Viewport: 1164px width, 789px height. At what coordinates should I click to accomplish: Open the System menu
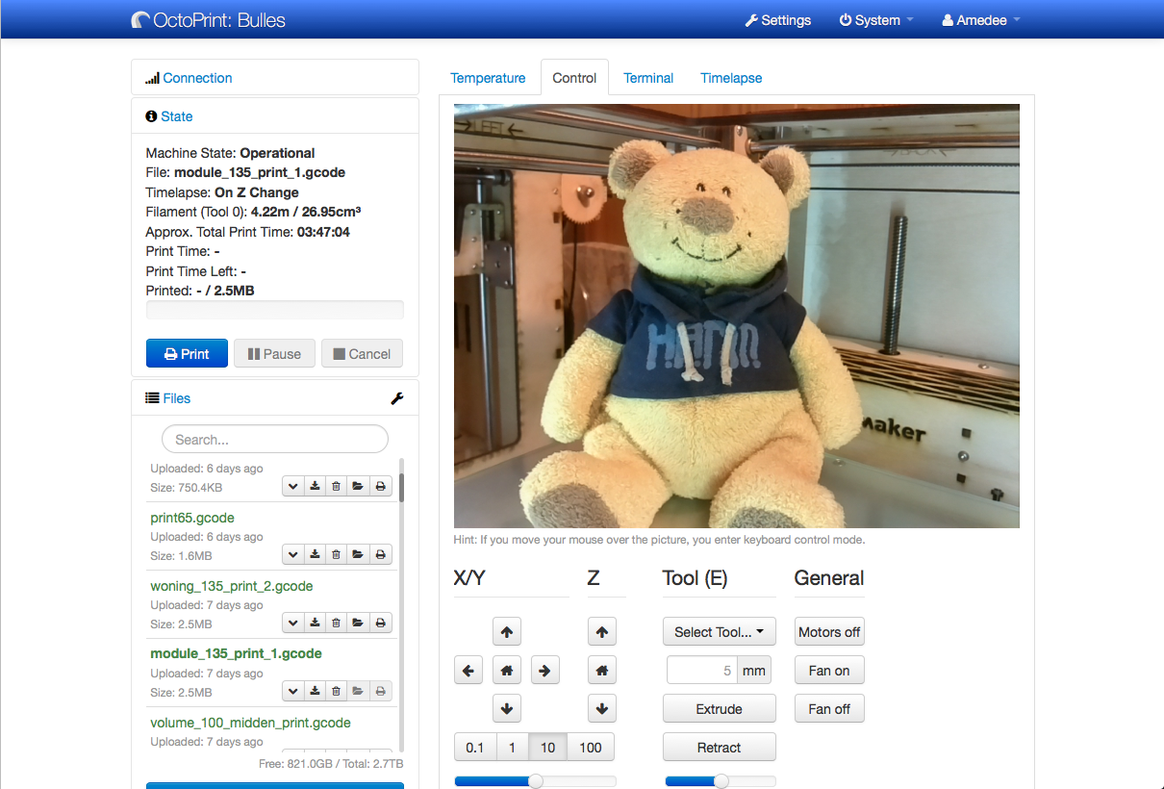click(875, 20)
